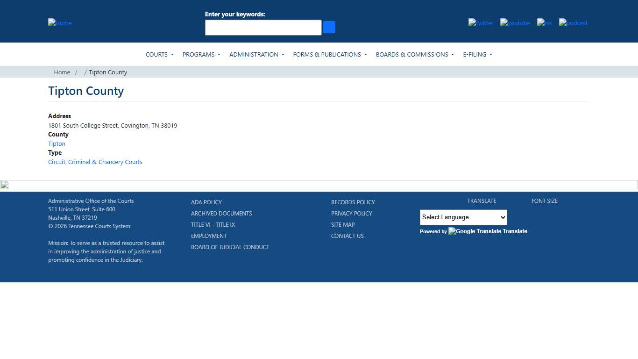Image resolution: width=638 pixels, height=359 pixels.
Task: Go to Home in the breadcrumb
Action: coord(62,72)
